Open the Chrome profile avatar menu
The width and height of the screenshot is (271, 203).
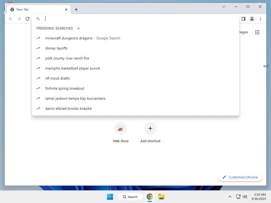click(252, 19)
